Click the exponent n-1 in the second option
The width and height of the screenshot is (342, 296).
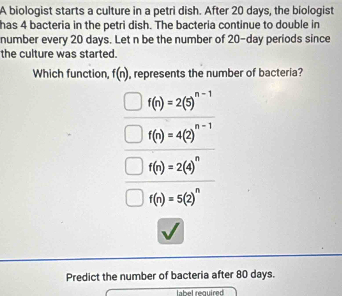(203, 126)
